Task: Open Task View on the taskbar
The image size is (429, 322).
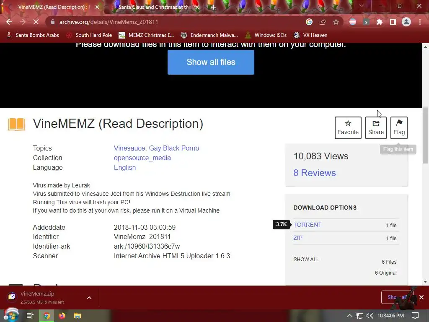Action: (30, 316)
